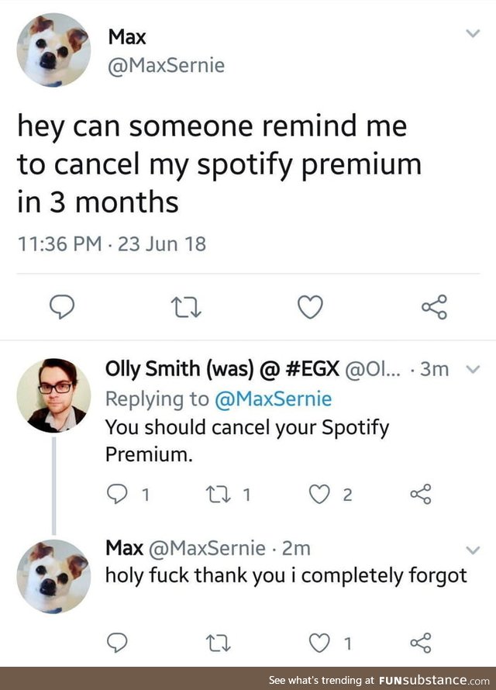Reply to Max's main tweet
This screenshot has width=496, height=690.
pos(62,307)
